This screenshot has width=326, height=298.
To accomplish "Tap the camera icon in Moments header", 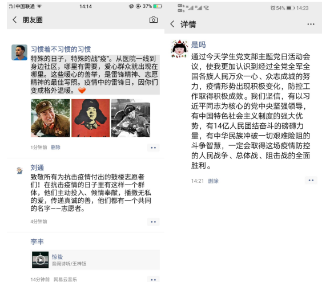I will pyautogui.click(x=153, y=20).
